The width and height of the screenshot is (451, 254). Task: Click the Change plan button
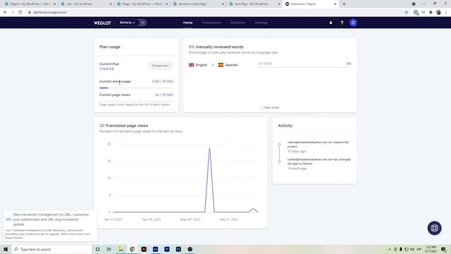click(160, 66)
